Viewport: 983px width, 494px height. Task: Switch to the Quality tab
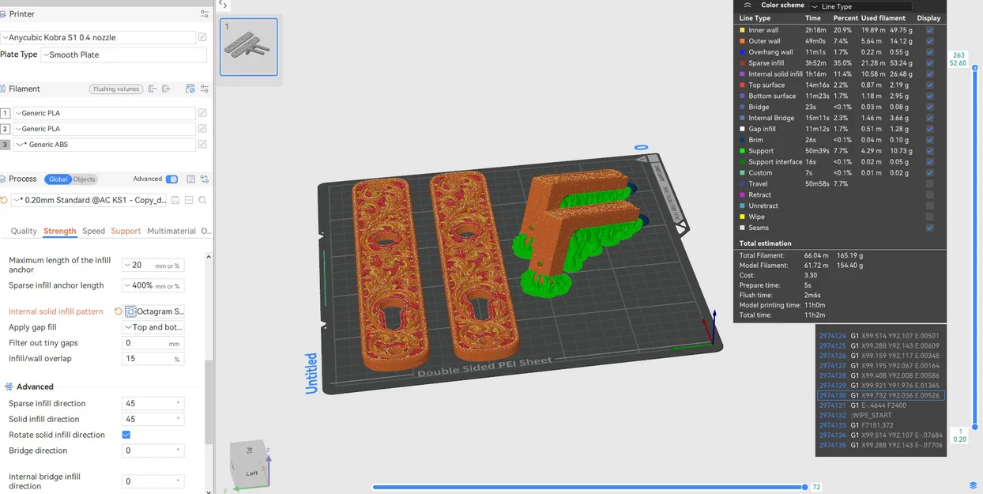pyautogui.click(x=24, y=231)
